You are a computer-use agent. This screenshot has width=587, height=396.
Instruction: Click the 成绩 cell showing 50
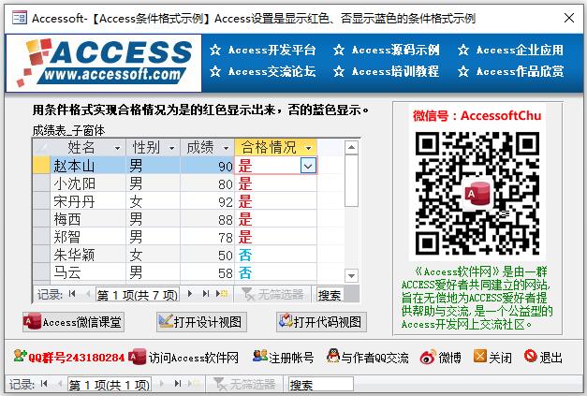(208, 256)
